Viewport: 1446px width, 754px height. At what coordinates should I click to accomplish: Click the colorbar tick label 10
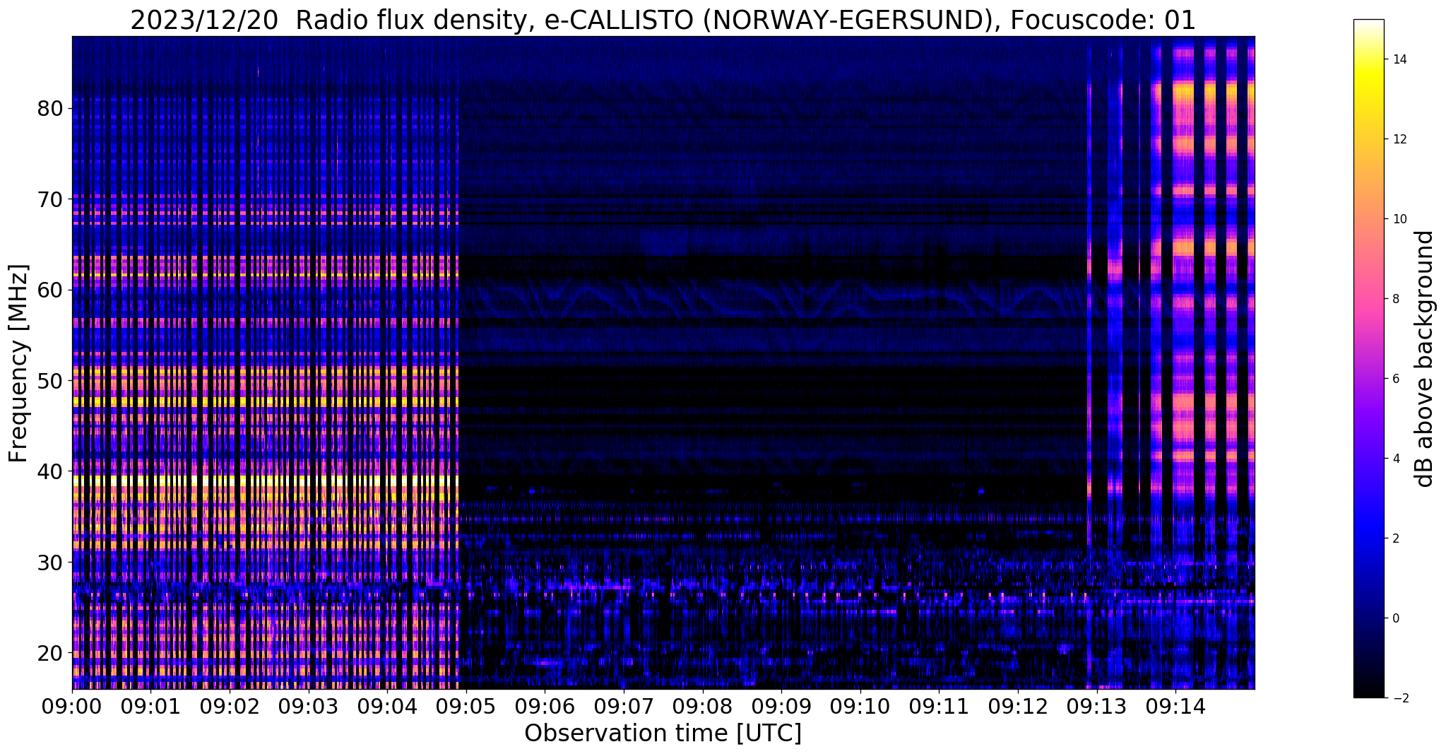point(1399,219)
